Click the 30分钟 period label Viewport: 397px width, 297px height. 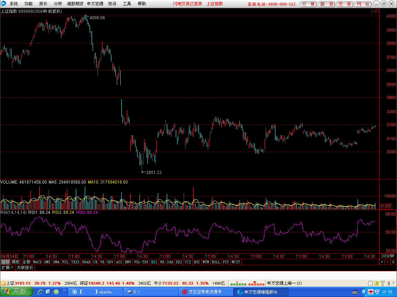pyautogui.click(x=388, y=256)
